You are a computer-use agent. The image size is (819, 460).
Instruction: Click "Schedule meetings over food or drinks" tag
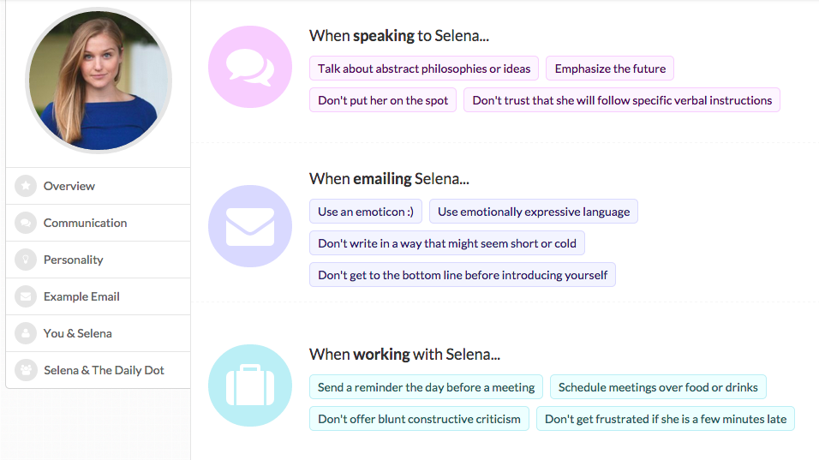658,387
